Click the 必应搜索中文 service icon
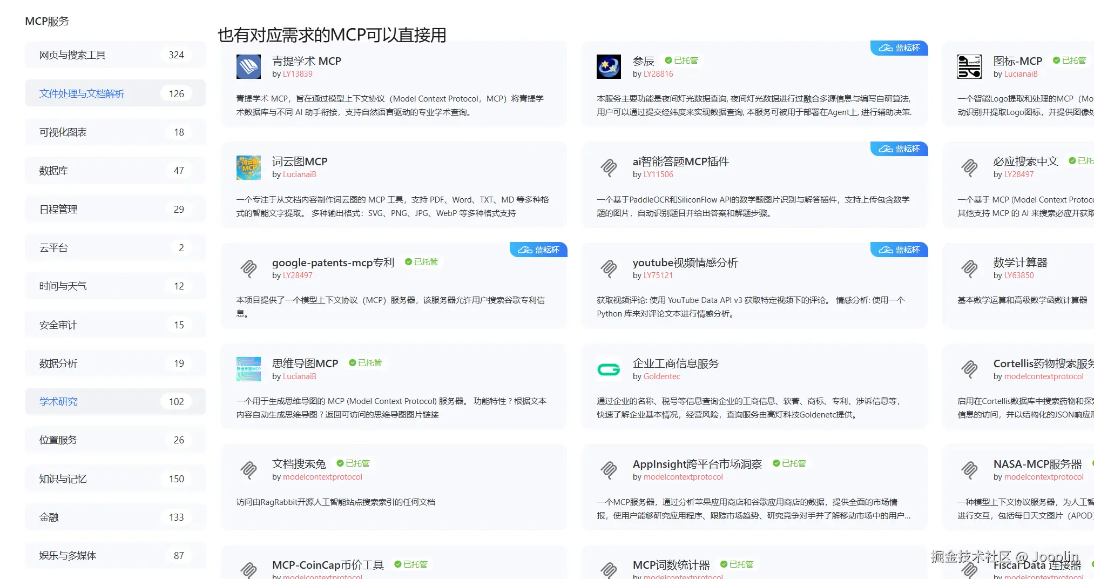The width and height of the screenshot is (1094, 579). click(969, 167)
